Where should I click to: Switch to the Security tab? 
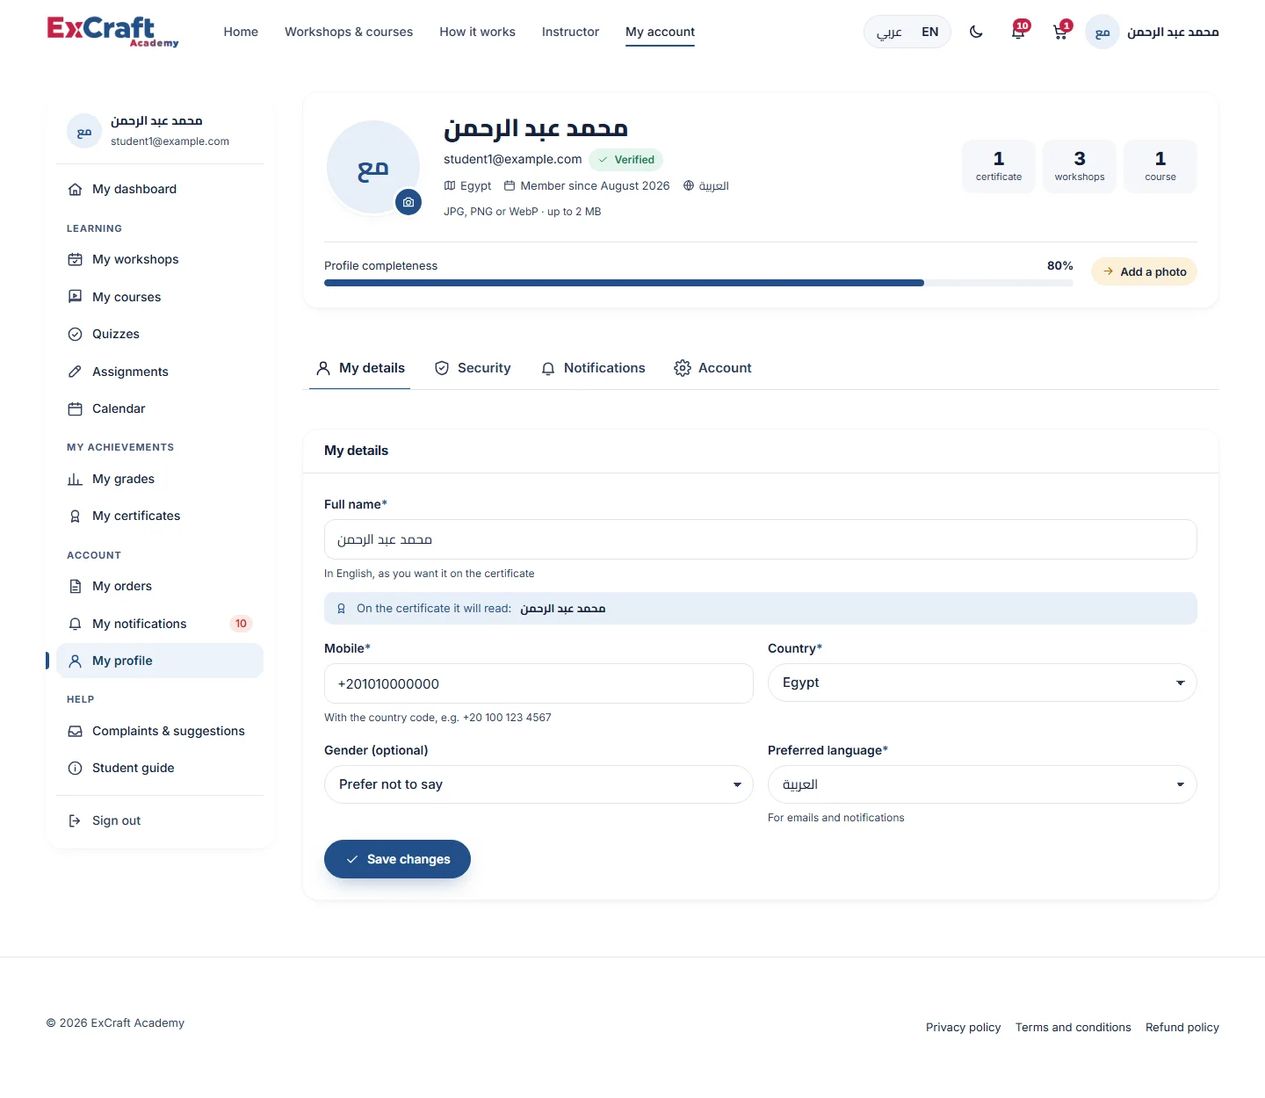[473, 368]
